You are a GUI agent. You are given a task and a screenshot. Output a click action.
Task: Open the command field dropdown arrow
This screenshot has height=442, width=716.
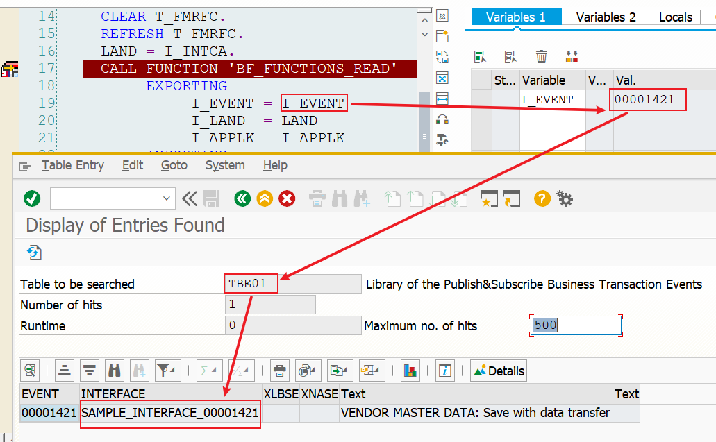point(166,198)
